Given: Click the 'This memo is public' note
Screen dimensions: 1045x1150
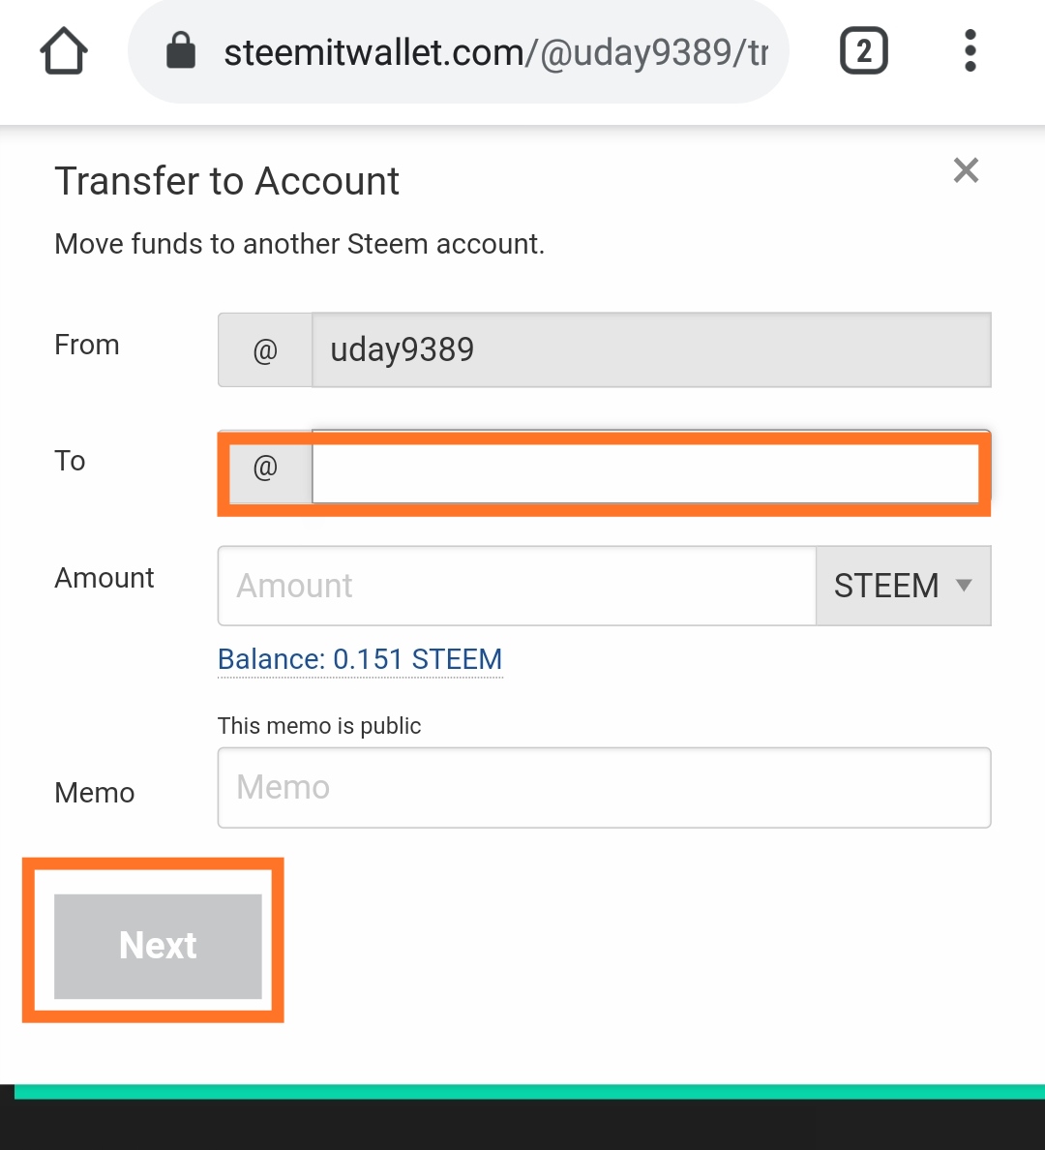Looking at the screenshot, I should 319,726.
